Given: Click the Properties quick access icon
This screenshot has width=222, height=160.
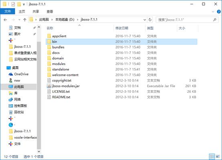Looking at the screenshot, I should [x=13, y=4].
